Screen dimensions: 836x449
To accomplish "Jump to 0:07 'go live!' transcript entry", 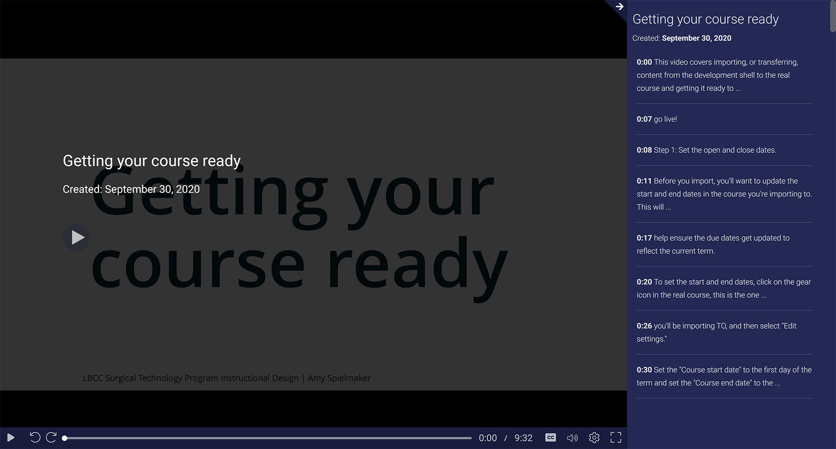I will [x=724, y=119].
